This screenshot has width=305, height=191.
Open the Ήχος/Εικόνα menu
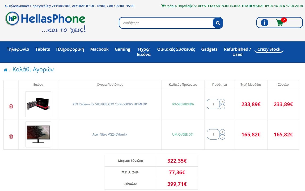tap(143, 52)
